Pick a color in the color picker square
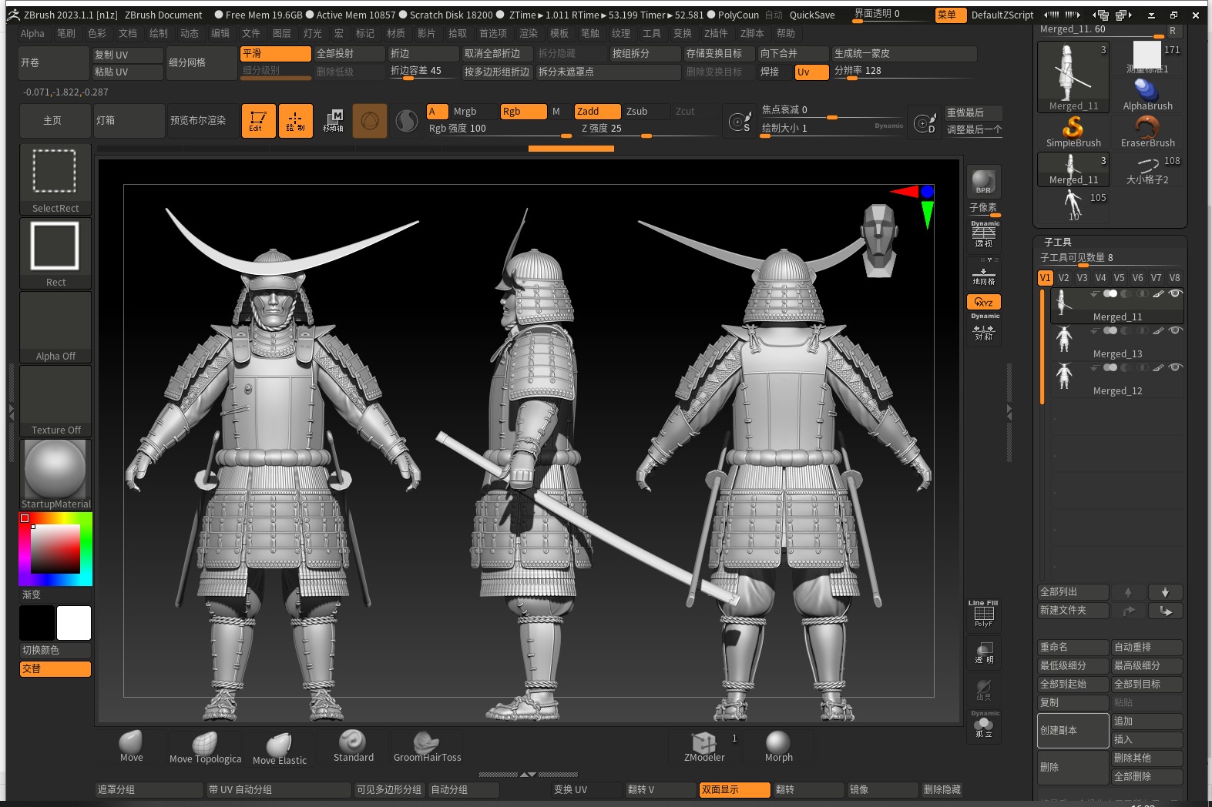Image resolution: width=1212 pixels, height=807 pixels. point(55,549)
